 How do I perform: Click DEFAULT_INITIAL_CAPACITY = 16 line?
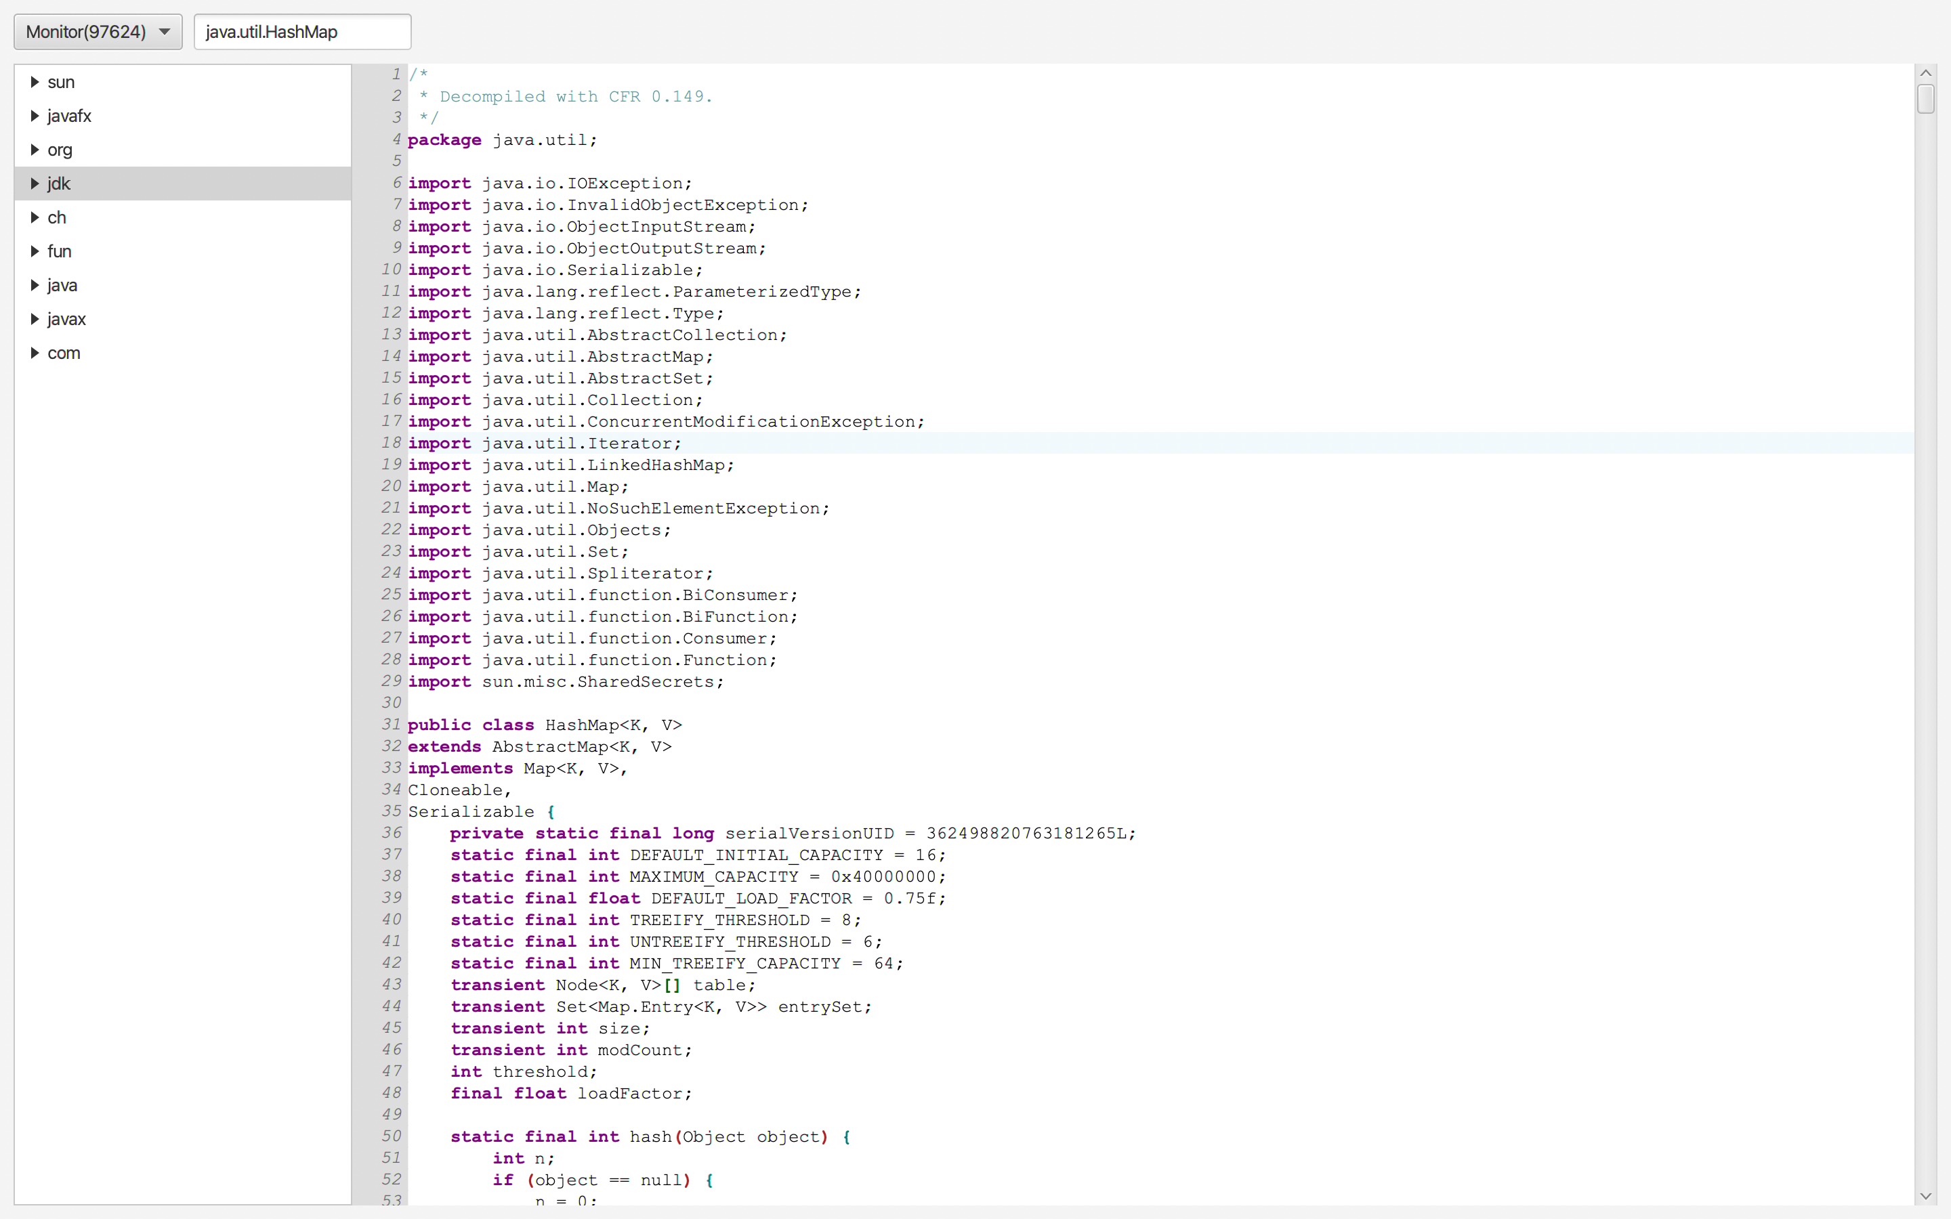coord(698,855)
